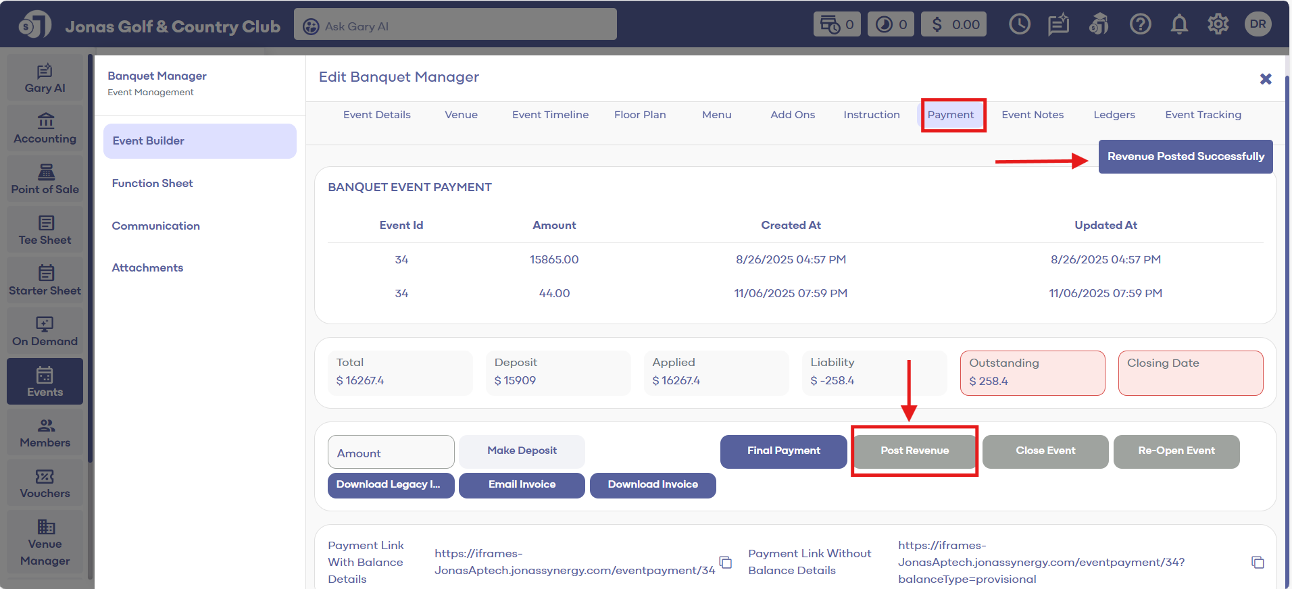Go to Vouchers in sidebar
The width and height of the screenshot is (1292, 589).
click(45, 484)
